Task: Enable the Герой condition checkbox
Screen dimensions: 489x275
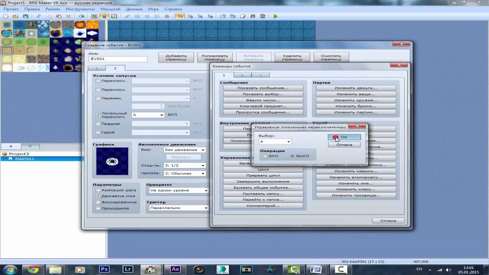Action: 98,132
